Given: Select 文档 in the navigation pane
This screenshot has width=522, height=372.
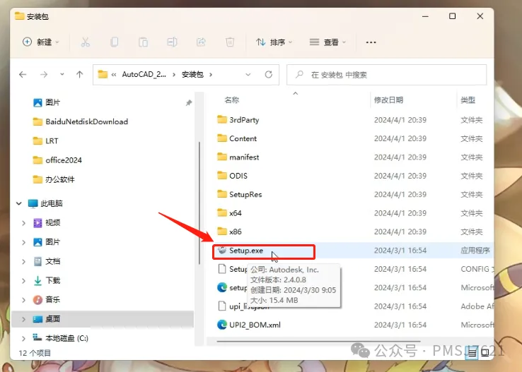Looking at the screenshot, I should pyautogui.click(x=52, y=261).
